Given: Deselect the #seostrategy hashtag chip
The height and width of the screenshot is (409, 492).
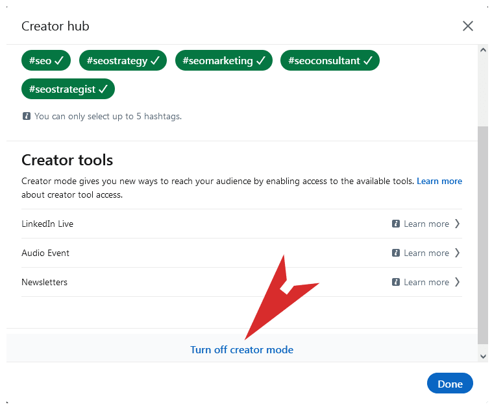Looking at the screenshot, I should tap(123, 60).
